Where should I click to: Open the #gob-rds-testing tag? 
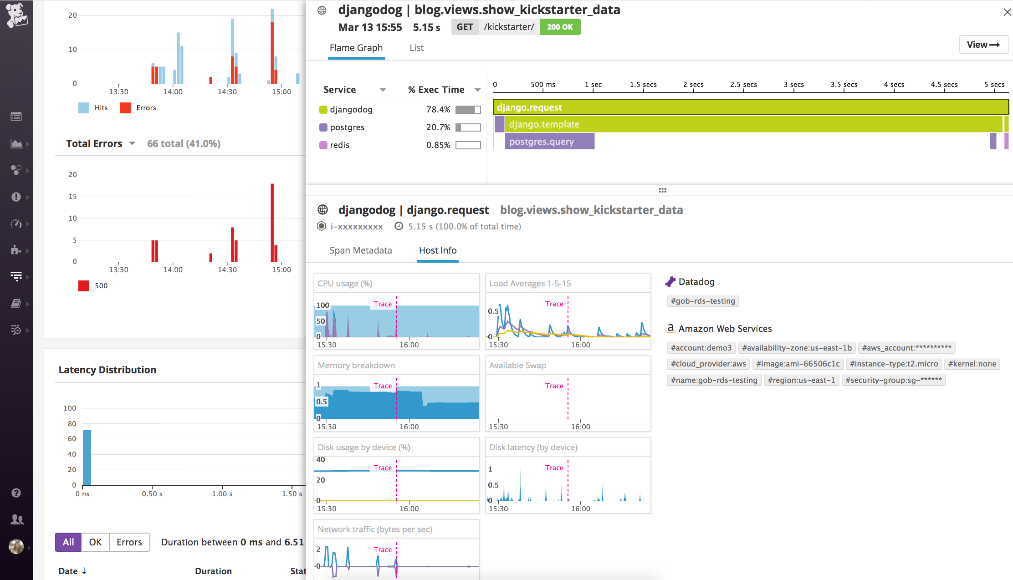click(702, 301)
